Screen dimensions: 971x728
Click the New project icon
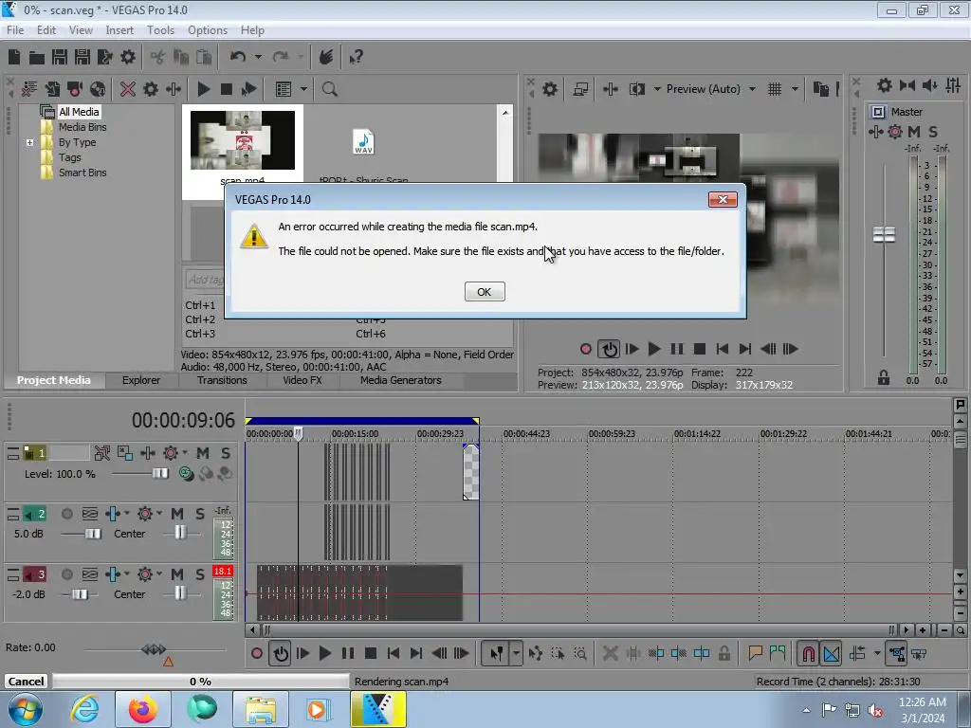point(14,57)
